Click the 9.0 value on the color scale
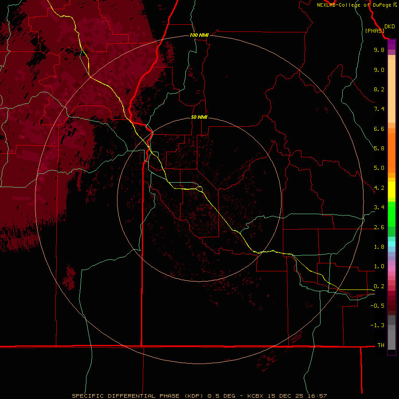 point(379,70)
